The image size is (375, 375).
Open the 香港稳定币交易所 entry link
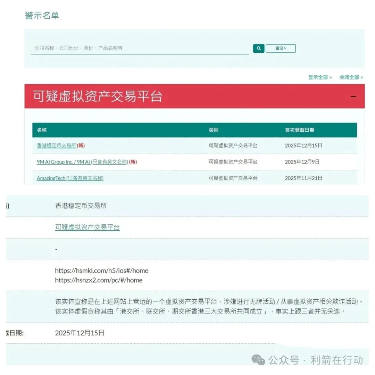(56, 145)
